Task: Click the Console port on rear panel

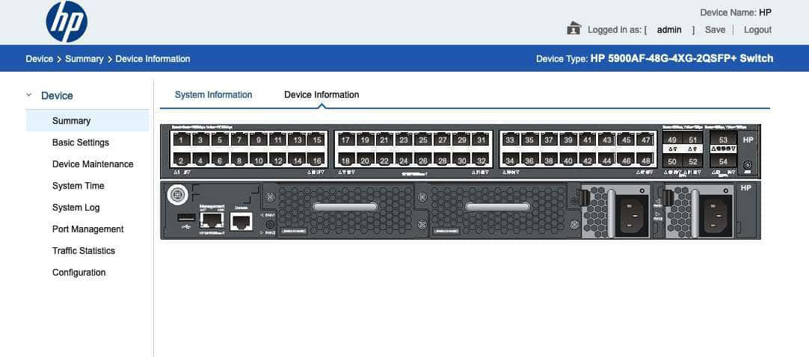Action: pos(241,221)
